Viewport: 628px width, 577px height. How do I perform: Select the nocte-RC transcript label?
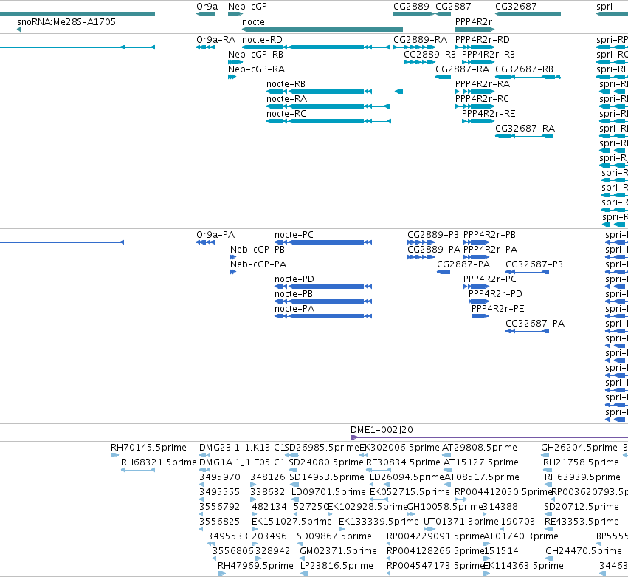pos(286,114)
